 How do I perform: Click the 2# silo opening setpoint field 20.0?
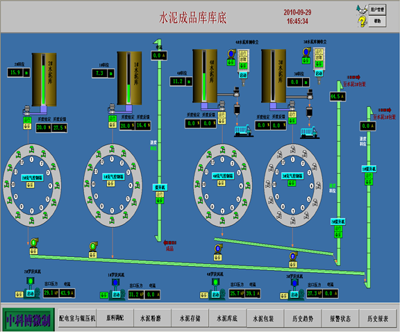coord(43,127)
